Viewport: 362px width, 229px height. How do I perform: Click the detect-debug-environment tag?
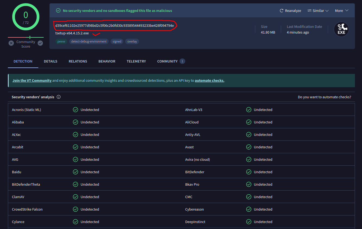(89, 41)
